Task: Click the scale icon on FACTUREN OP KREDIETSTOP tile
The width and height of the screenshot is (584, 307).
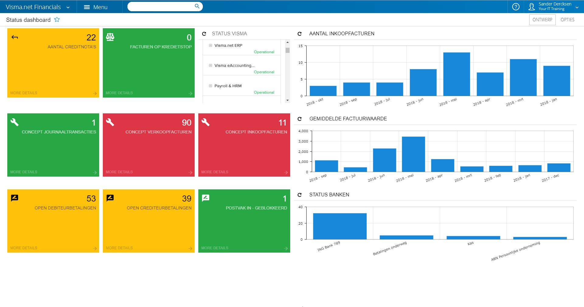Action: tap(110, 37)
